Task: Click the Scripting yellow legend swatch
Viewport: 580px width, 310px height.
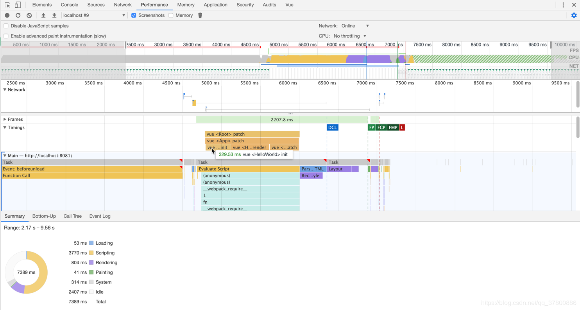Action: pyautogui.click(x=91, y=253)
